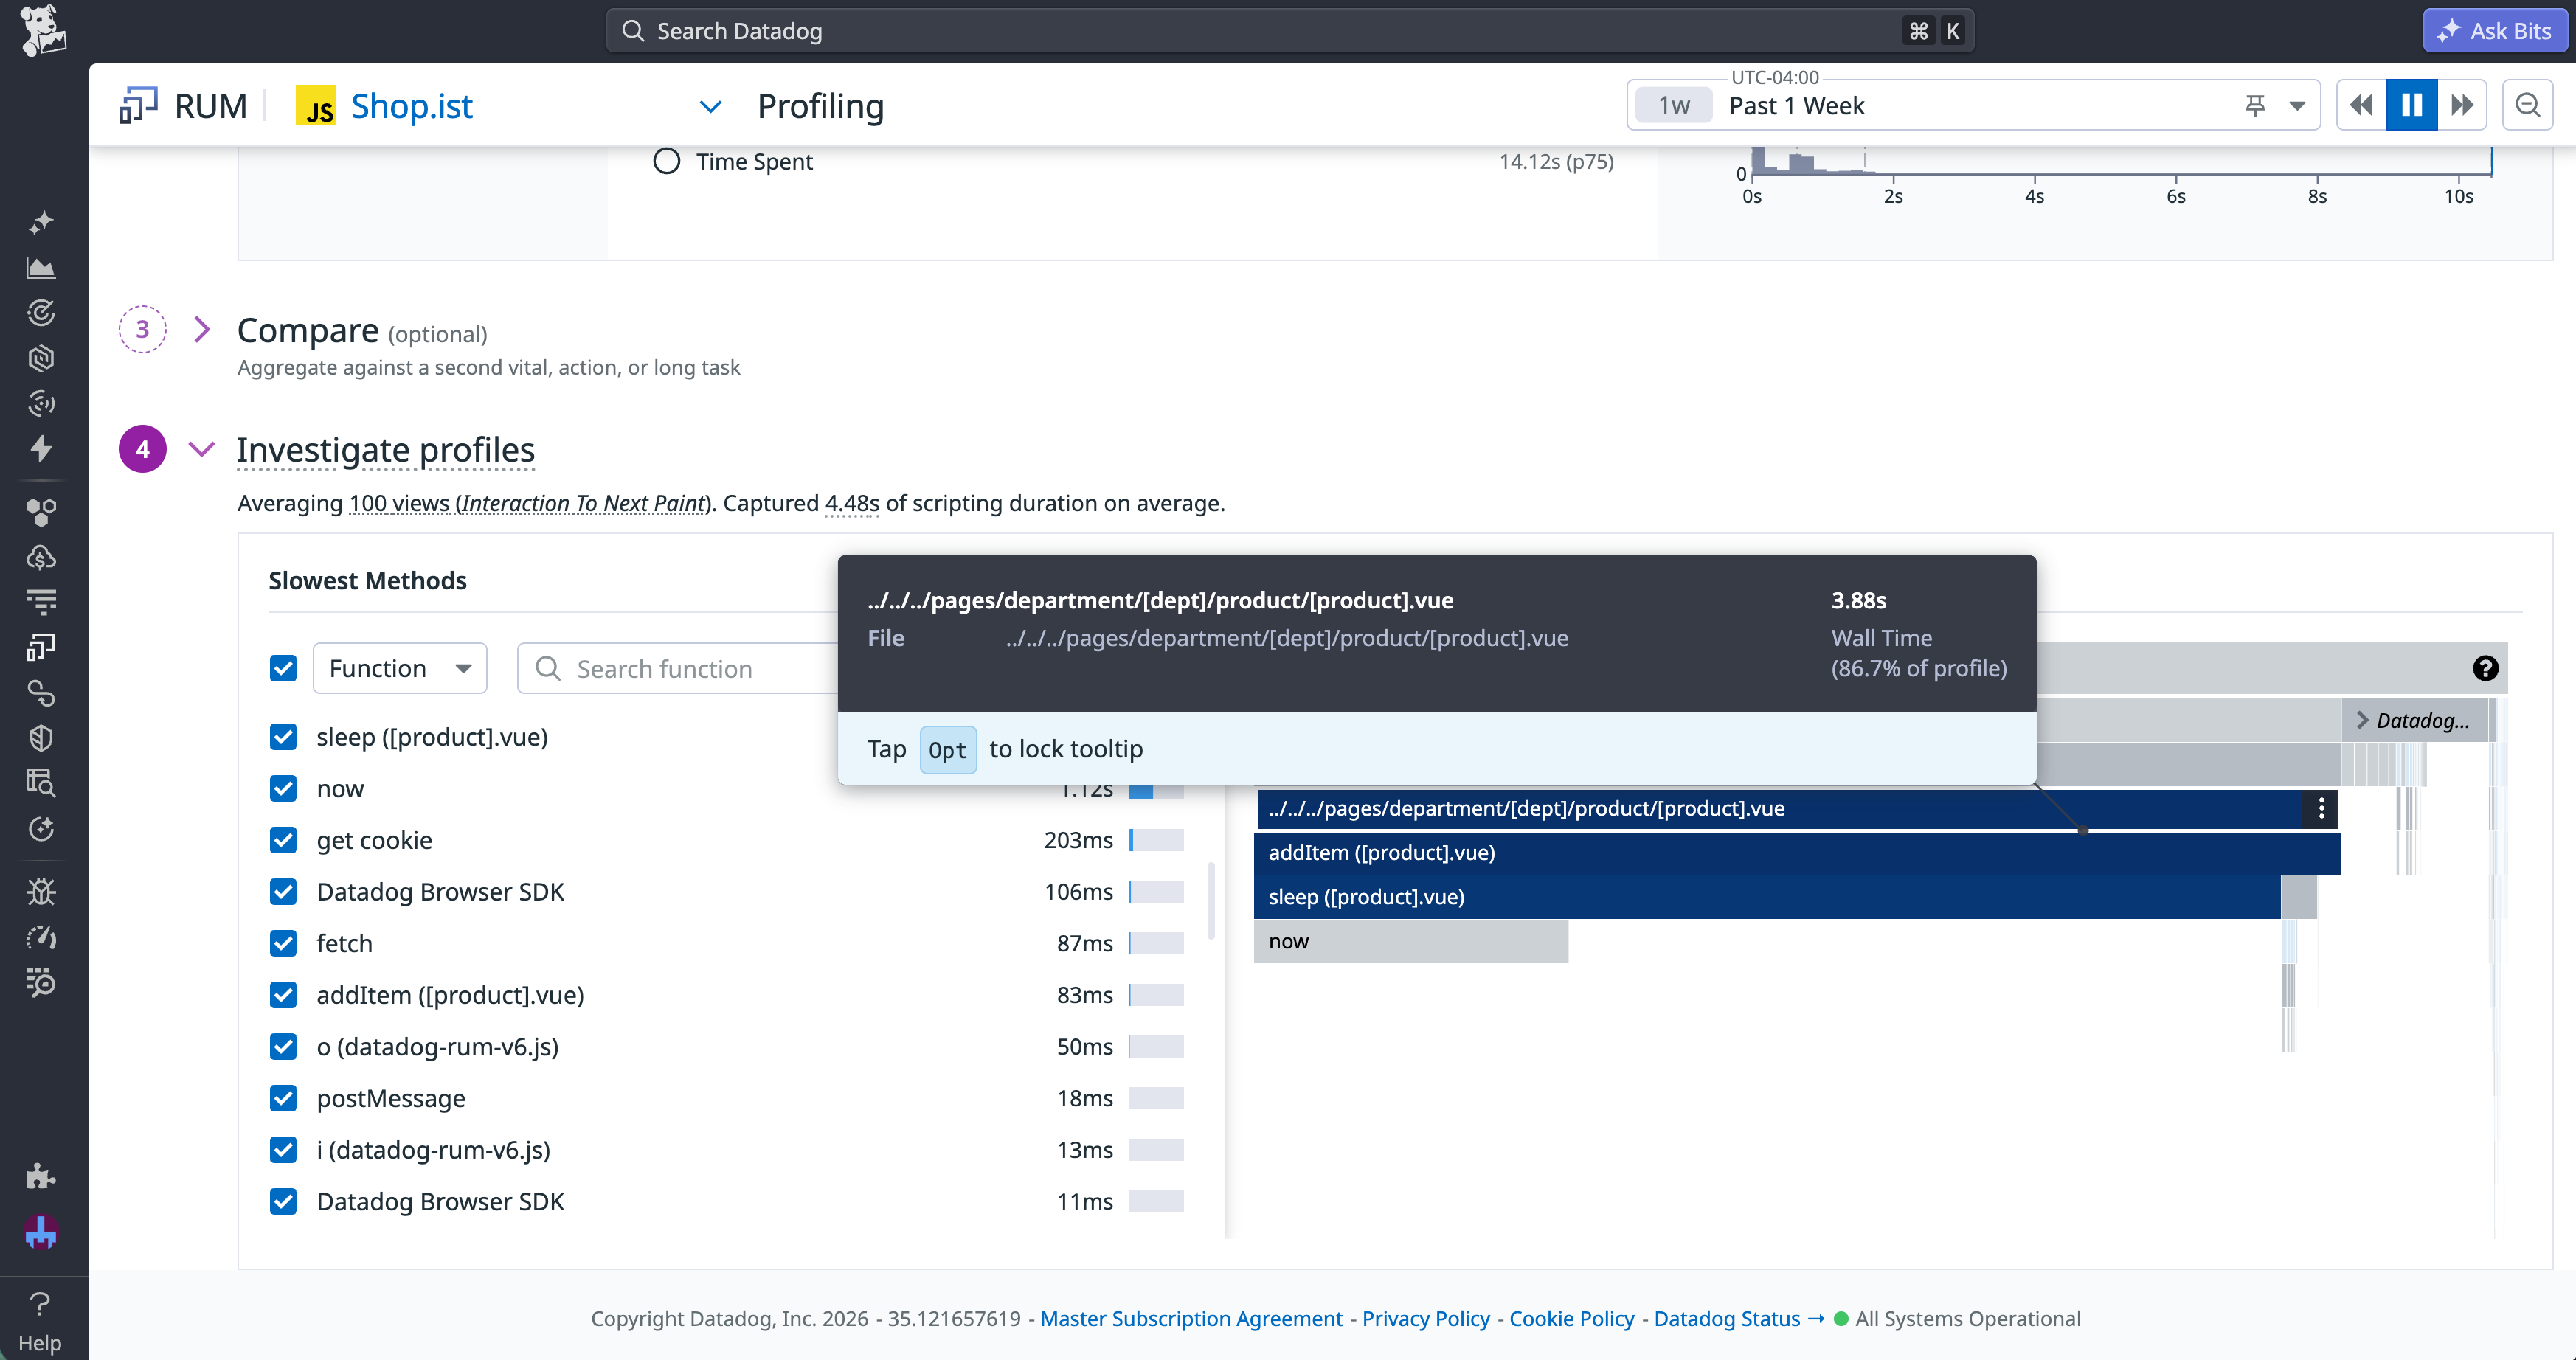Toggle the select-all checkbox beside Function

click(283, 668)
